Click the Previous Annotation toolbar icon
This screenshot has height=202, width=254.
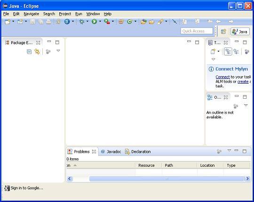point(197,22)
